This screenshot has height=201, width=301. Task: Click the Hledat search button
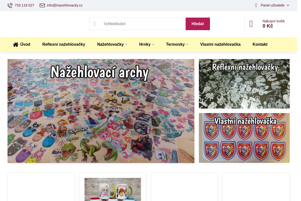(x=198, y=24)
